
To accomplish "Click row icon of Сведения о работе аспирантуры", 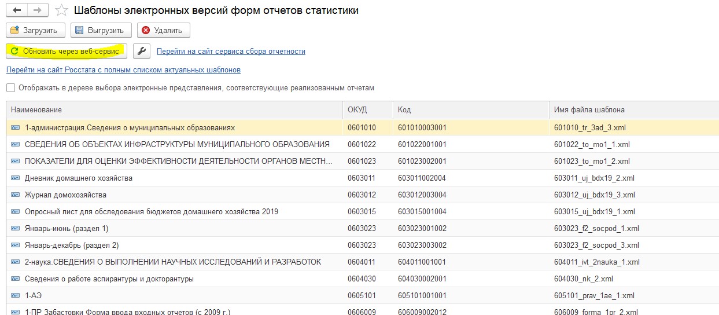I will click(x=16, y=279).
